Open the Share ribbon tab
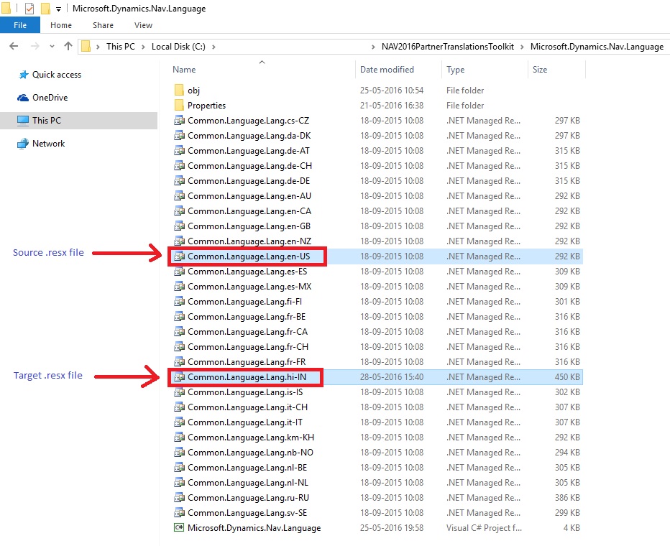 (x=103, y=25)
